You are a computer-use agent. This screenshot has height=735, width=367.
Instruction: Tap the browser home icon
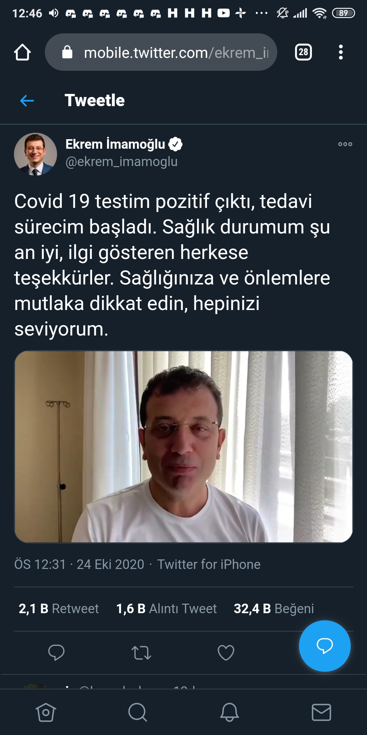coord(22,52)
